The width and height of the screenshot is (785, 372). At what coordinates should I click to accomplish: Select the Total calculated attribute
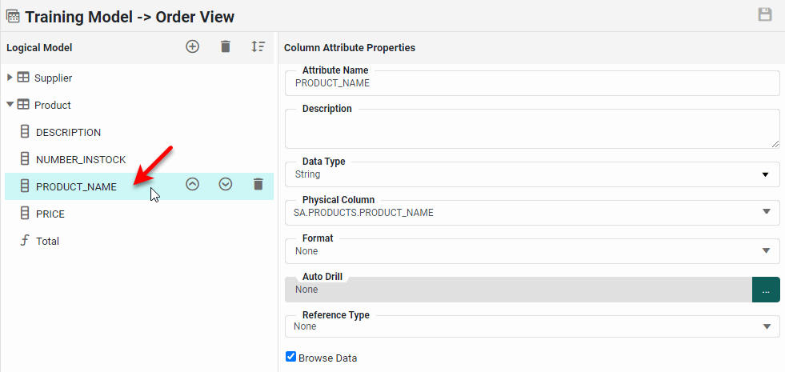tap(47, 241)
